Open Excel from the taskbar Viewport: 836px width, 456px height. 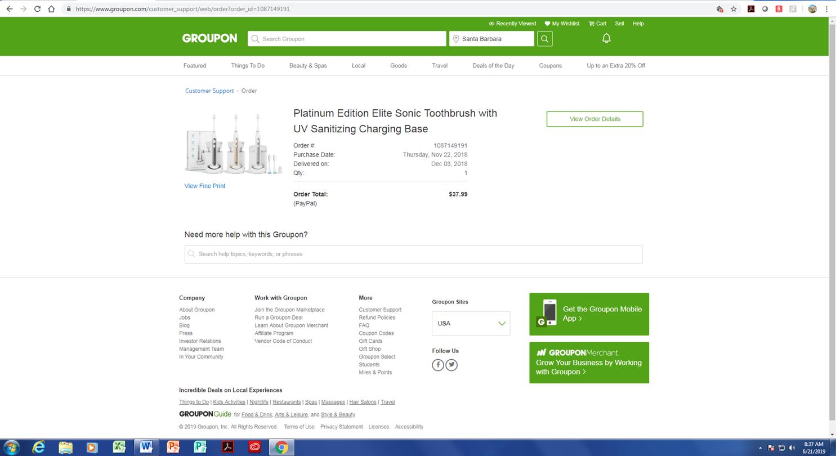coord(119,448)
